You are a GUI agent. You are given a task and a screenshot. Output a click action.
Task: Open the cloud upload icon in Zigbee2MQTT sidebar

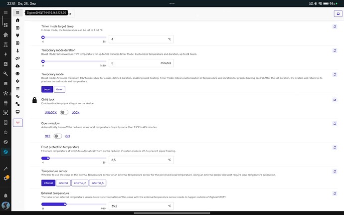click(x=17, y=66)
